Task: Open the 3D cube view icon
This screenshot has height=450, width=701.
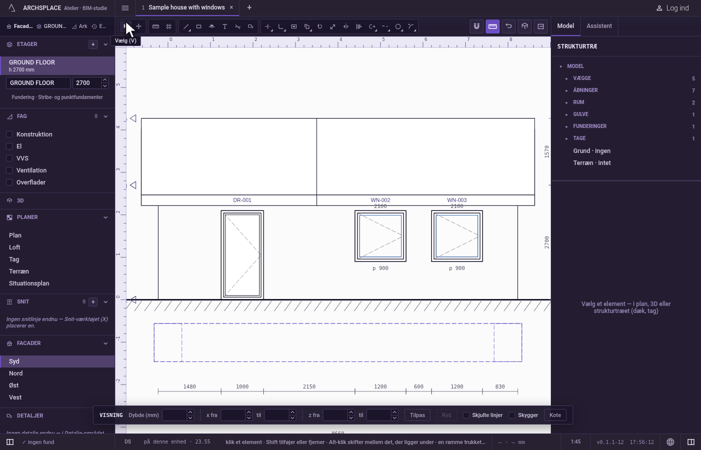Action: click(525, 26)
